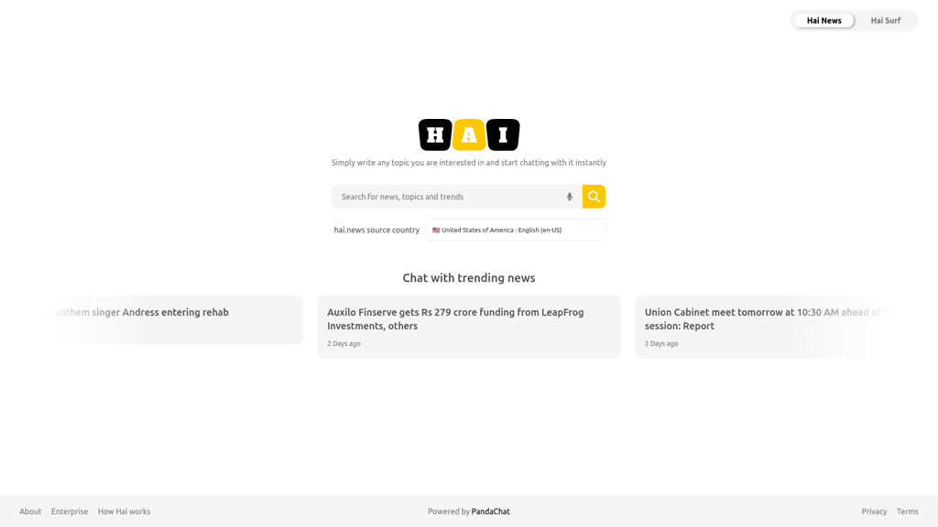
Task: Open the How Hai works link
Action: click(124, 511)
